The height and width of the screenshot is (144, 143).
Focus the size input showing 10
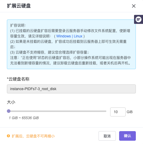click(118, 112)
